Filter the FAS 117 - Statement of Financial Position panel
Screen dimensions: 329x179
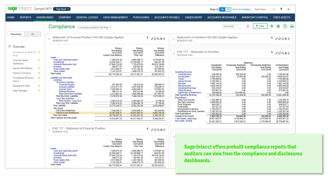147,129
